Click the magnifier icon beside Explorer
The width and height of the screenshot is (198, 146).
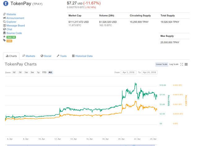tap(4, 22)
